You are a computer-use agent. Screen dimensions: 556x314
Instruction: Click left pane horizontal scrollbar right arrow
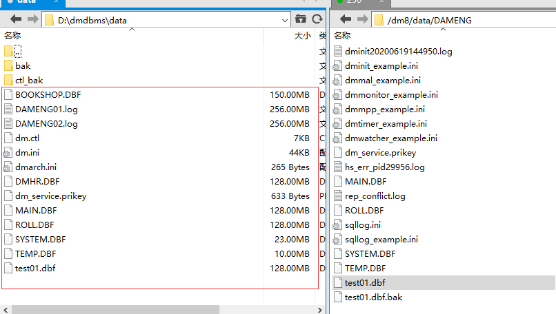point(320,310)
